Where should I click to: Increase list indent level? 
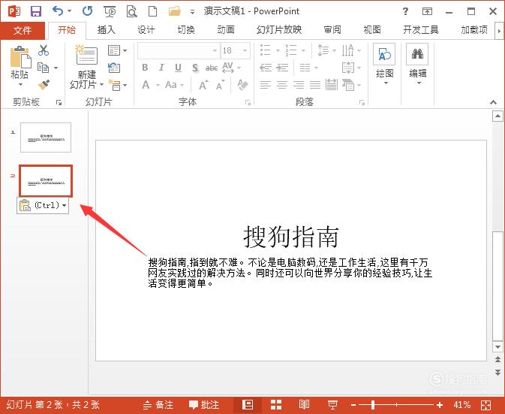tap(282, 68)
